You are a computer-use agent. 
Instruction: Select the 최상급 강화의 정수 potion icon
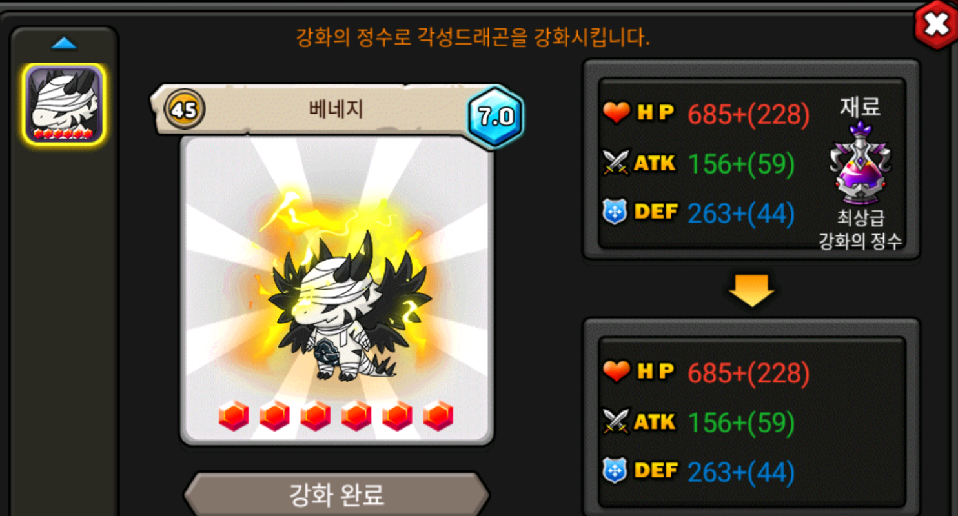[860, 163]
